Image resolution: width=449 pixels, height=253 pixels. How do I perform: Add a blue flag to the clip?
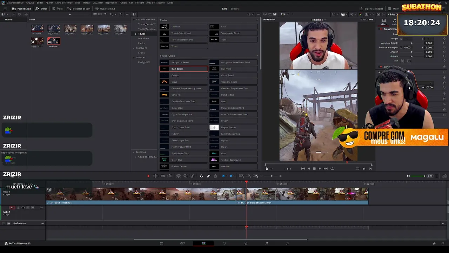tap(223, 176)
